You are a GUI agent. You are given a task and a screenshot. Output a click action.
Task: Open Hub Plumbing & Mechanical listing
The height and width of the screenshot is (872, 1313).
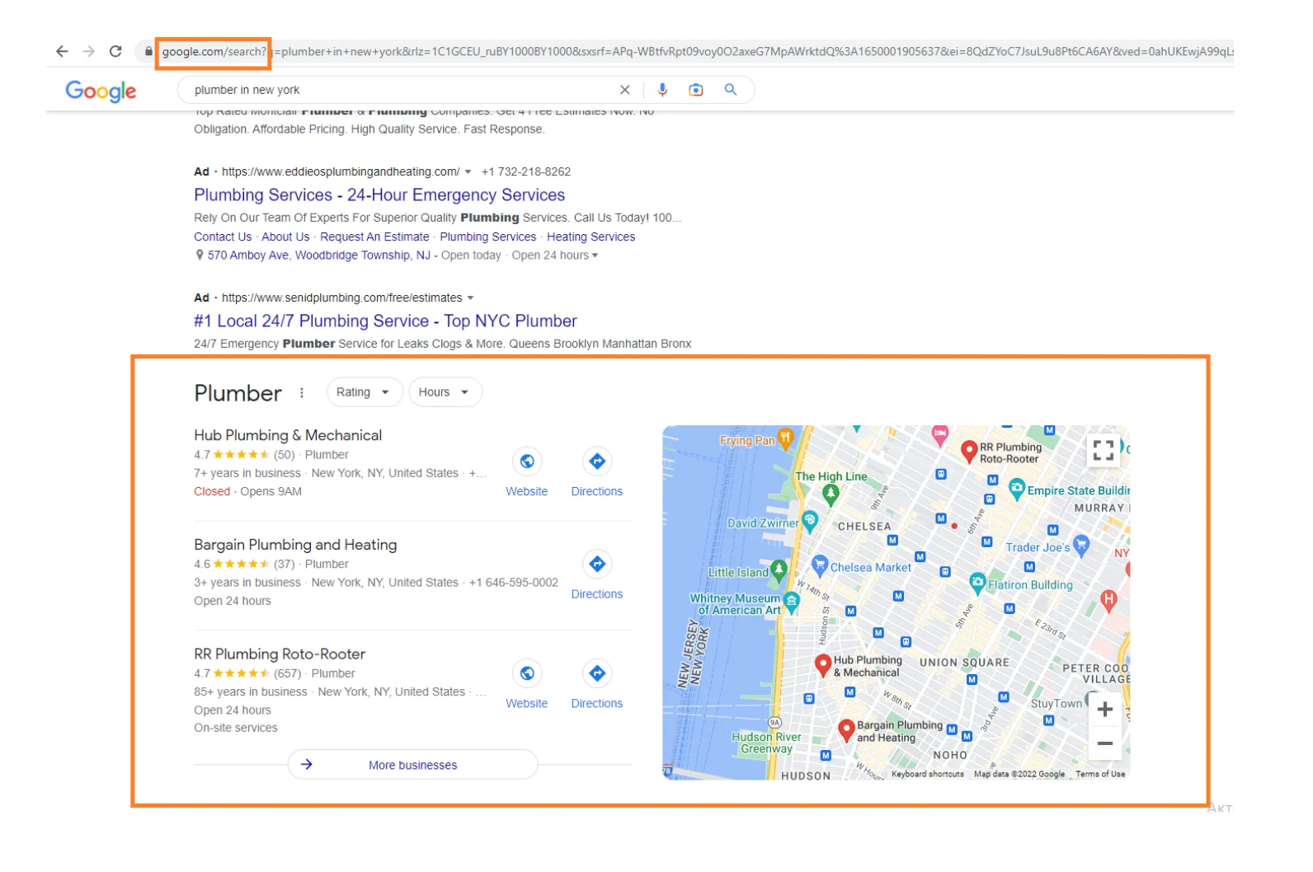click(x=288, y=435)
